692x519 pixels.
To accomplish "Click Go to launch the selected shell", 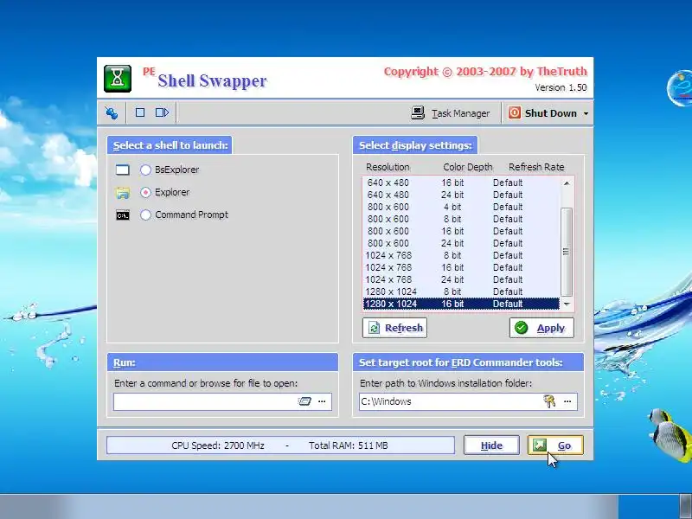I will [x=555, y=445].
